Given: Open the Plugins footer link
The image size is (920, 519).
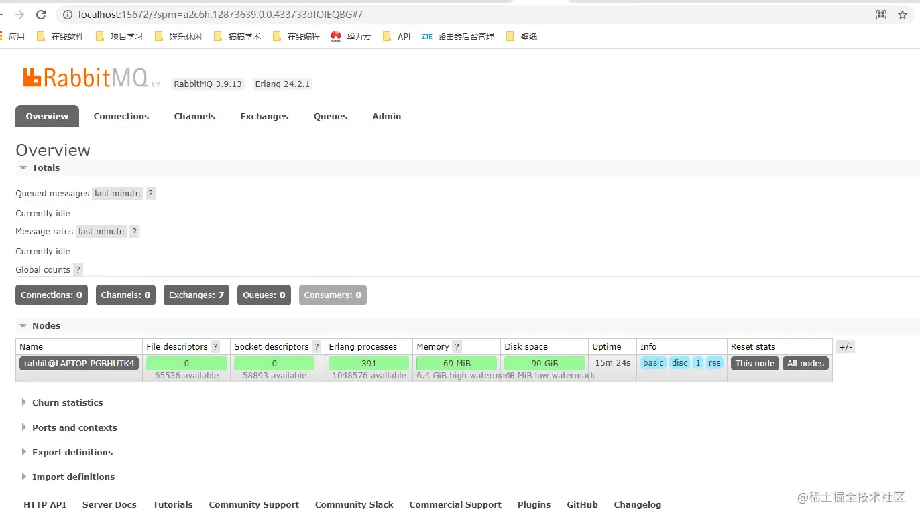Looking at the screenshot, I should pos(534,504).
